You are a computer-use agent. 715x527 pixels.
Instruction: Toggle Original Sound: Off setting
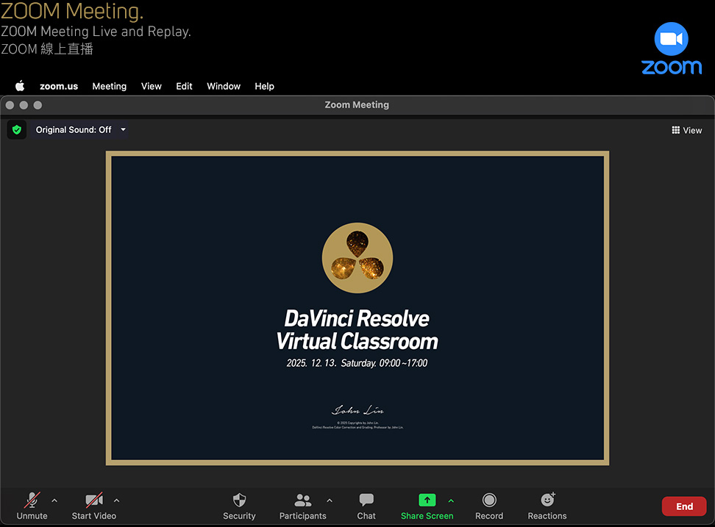coord(74,129)
